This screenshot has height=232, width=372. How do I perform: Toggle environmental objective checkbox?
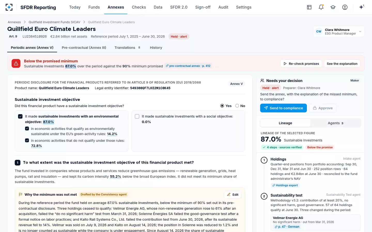20,117
